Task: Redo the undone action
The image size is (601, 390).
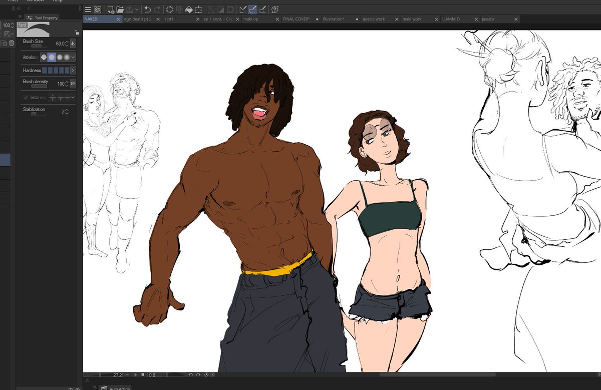Action: click(157, 10)
